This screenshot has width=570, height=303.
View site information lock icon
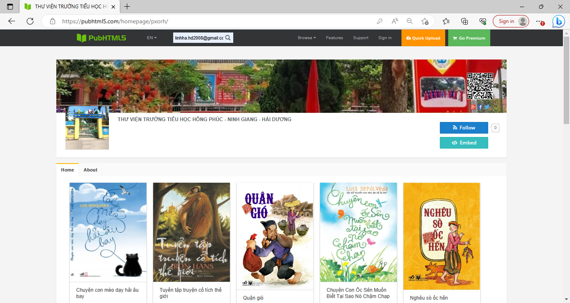tap(53, 21)
